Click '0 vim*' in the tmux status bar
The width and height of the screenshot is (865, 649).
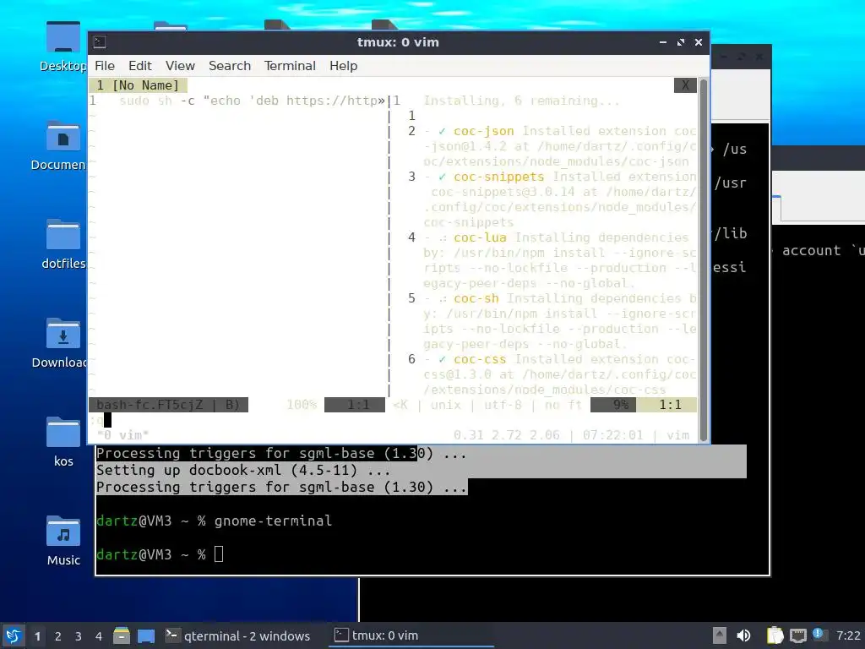pyautogui.click(x=123, y=435)
